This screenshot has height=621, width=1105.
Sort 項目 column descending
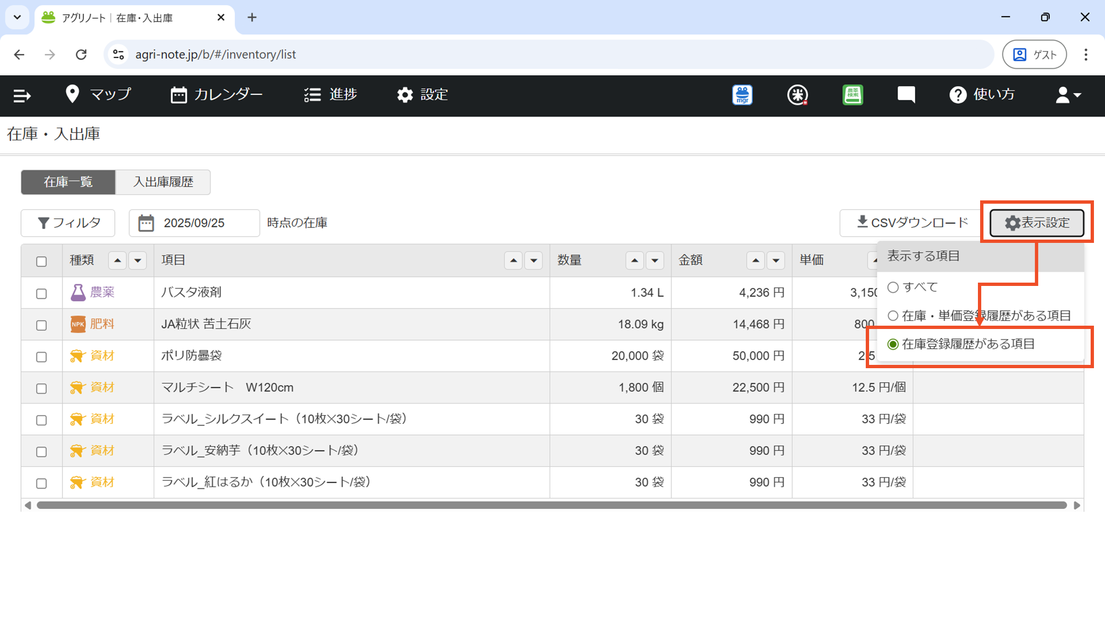(x=534, y=260)
